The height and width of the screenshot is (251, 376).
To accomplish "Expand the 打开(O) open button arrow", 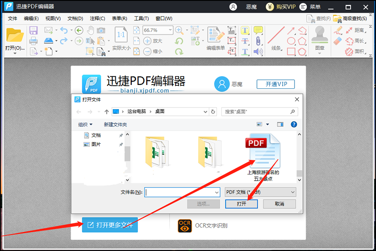I will pos(15,53).
